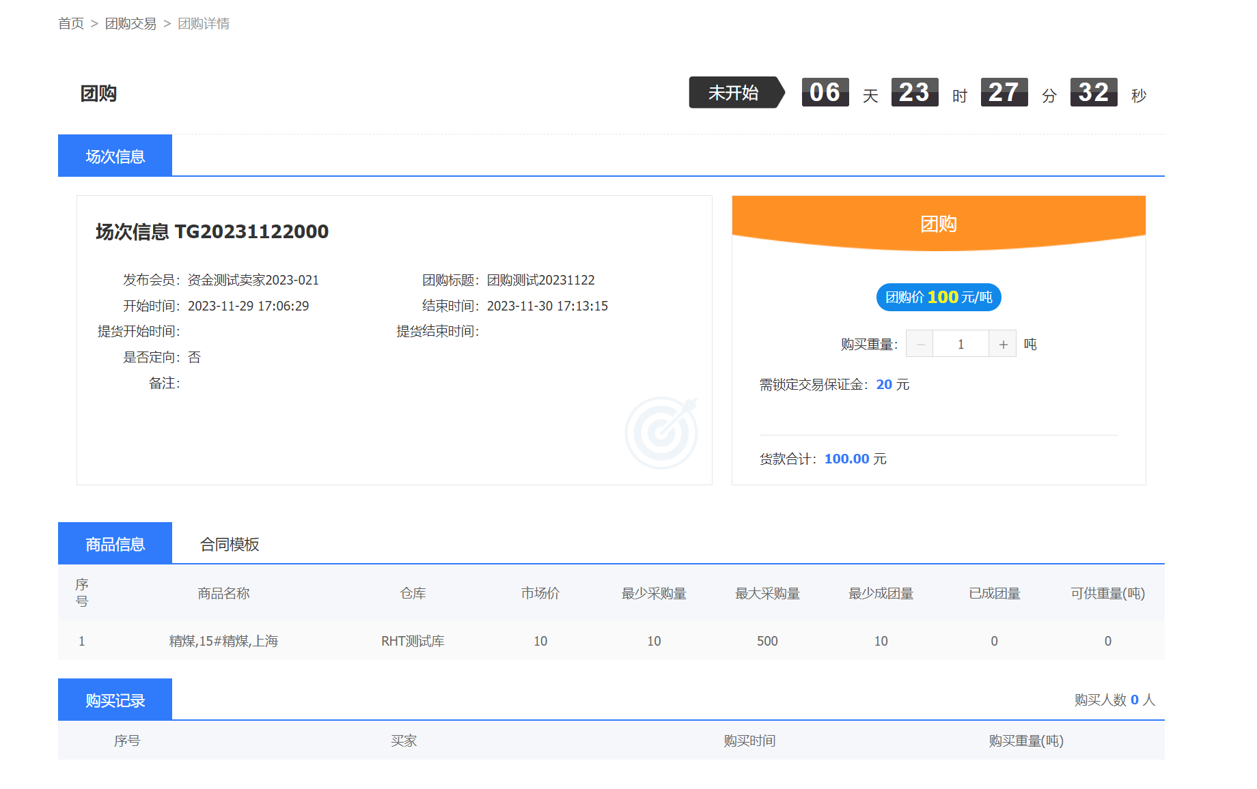Image resolution: width=1257 pixels, height=789 pixels.
Task: Click the minus icon to decrease purchase weight
Action: [920, 344]
